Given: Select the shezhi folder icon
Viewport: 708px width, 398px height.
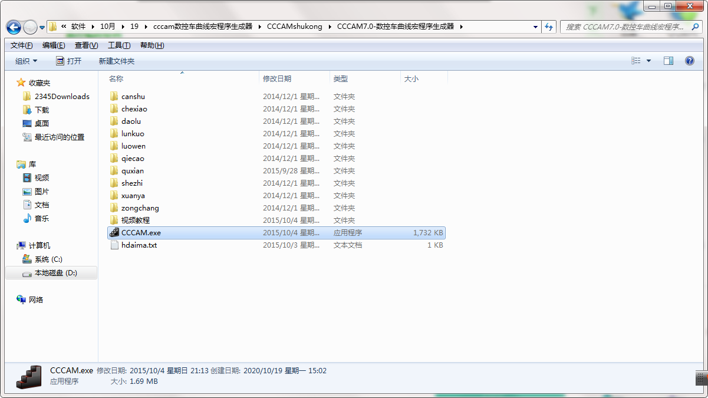Looking at the screenshot, I should [114, 183].
